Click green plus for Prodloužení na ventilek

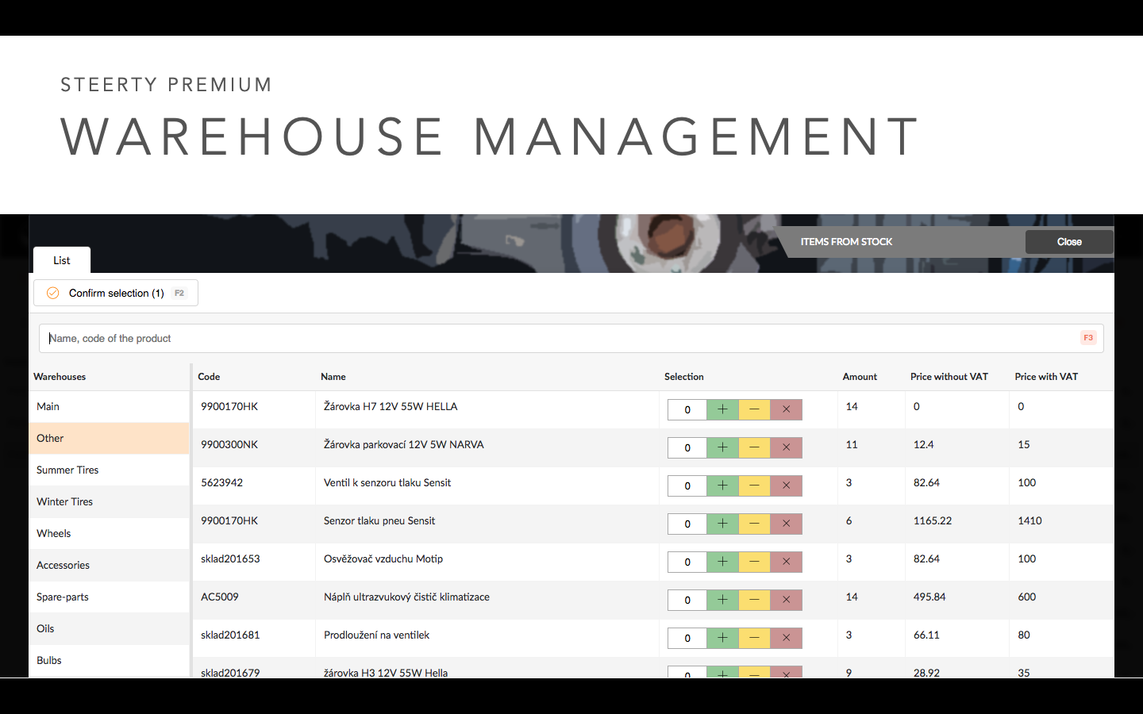[x=722, y=638]
